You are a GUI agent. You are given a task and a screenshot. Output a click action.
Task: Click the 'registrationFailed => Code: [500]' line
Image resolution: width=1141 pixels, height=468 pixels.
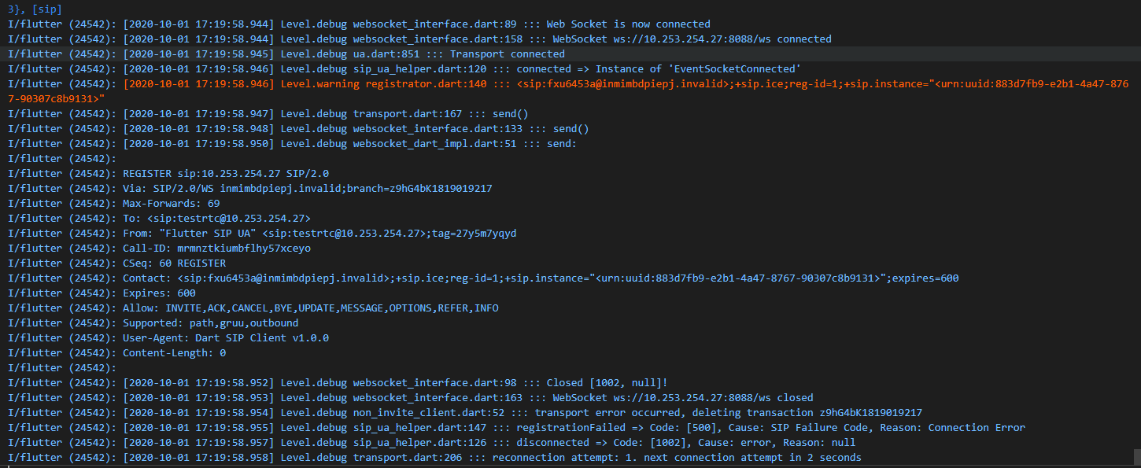(516, 427)
